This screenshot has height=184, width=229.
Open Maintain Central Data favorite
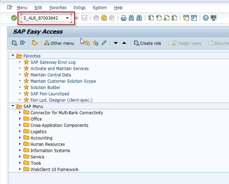51,75
